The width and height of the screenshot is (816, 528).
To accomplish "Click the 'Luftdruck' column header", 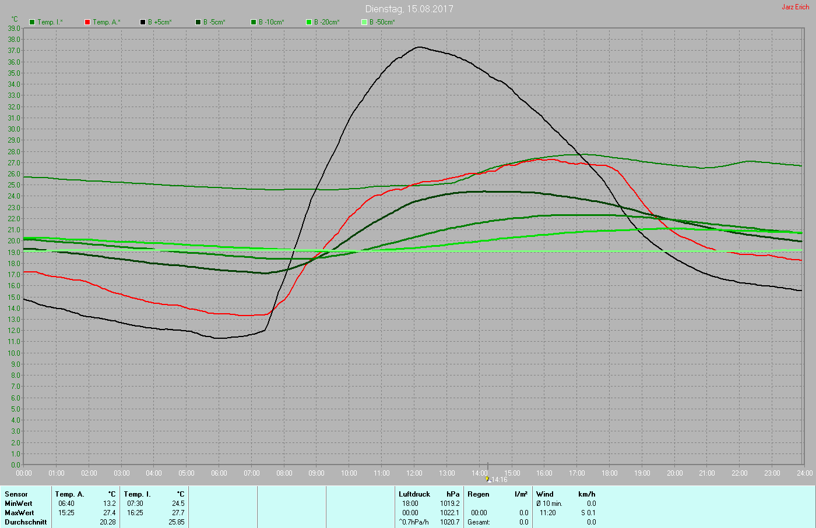I will click(x=414, y=494).
